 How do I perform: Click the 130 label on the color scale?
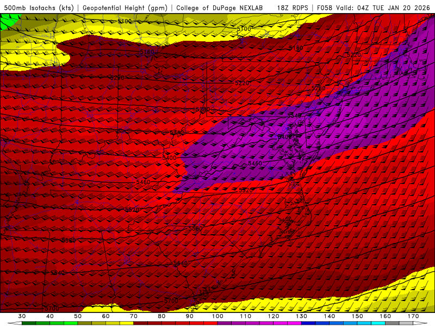tap(301, 316)
